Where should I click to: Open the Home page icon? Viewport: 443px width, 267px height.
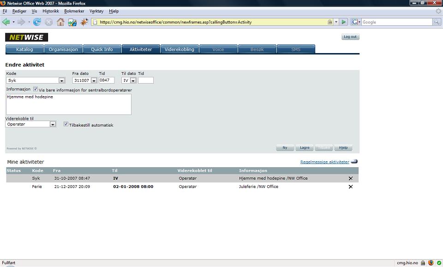[60, 22]
